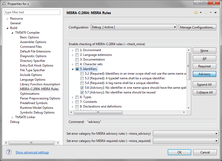This screenshot has height=161, width=222.
Task: Confirm with the OK button
Action: 179,152
